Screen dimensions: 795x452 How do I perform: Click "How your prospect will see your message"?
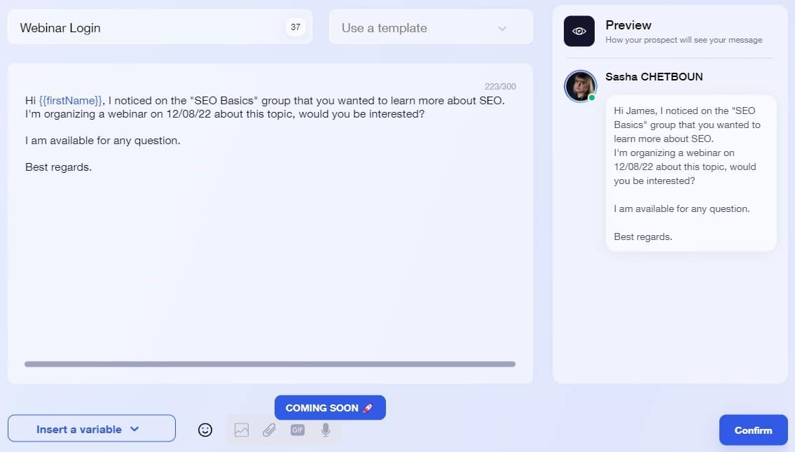(x=684, y=40)
